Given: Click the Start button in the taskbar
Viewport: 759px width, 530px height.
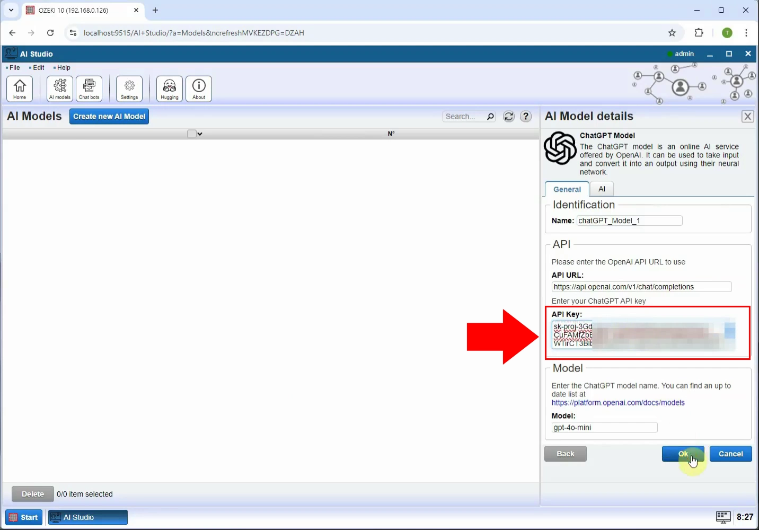Looking at the screenshot, I should coord(24,517).
